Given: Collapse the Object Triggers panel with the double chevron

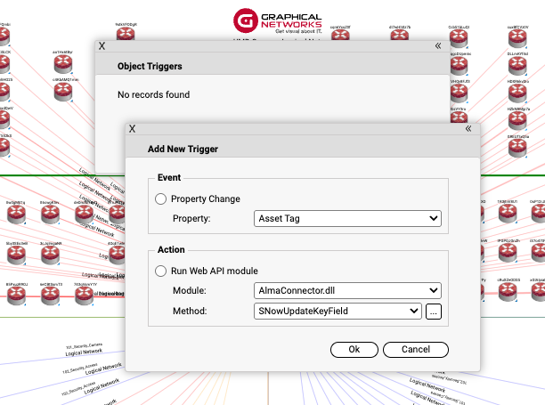Looking at the screenshot, I should point(438,45).
